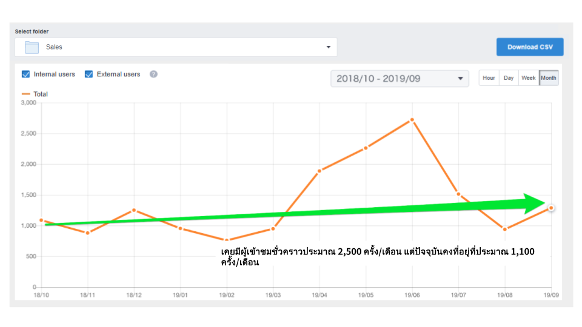This screenshot has height=327, width=582.
Task: Switch to Day view
Action: (509, 78)
